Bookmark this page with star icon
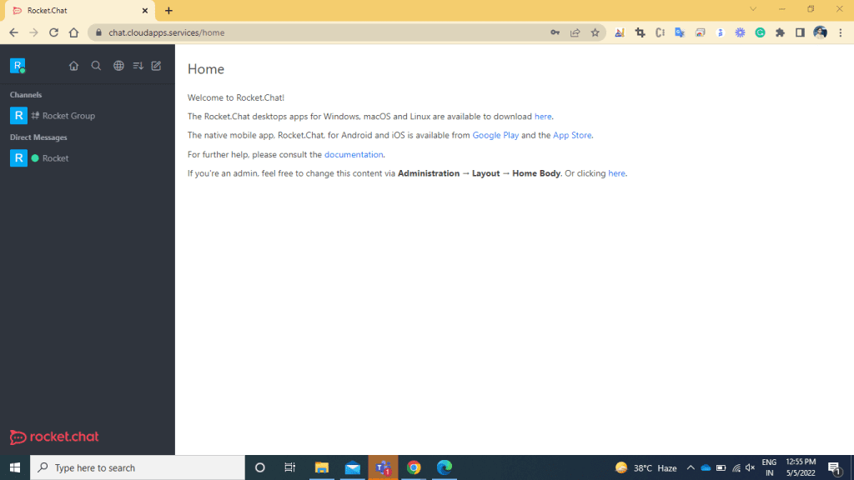Viewport: 854px width, 480px height. click(x=595, y=32)
